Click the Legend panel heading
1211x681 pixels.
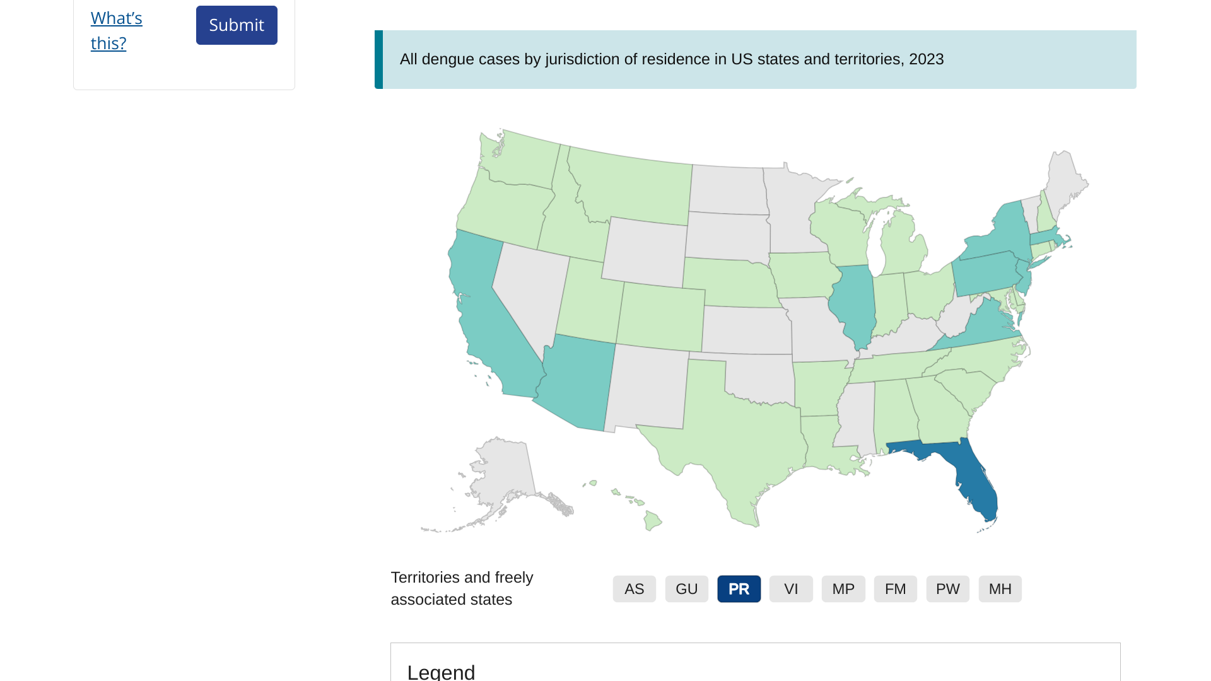[x=441, y=672]
